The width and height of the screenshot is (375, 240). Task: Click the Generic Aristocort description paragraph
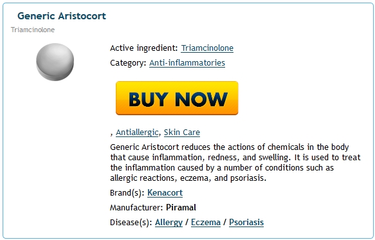235,163
